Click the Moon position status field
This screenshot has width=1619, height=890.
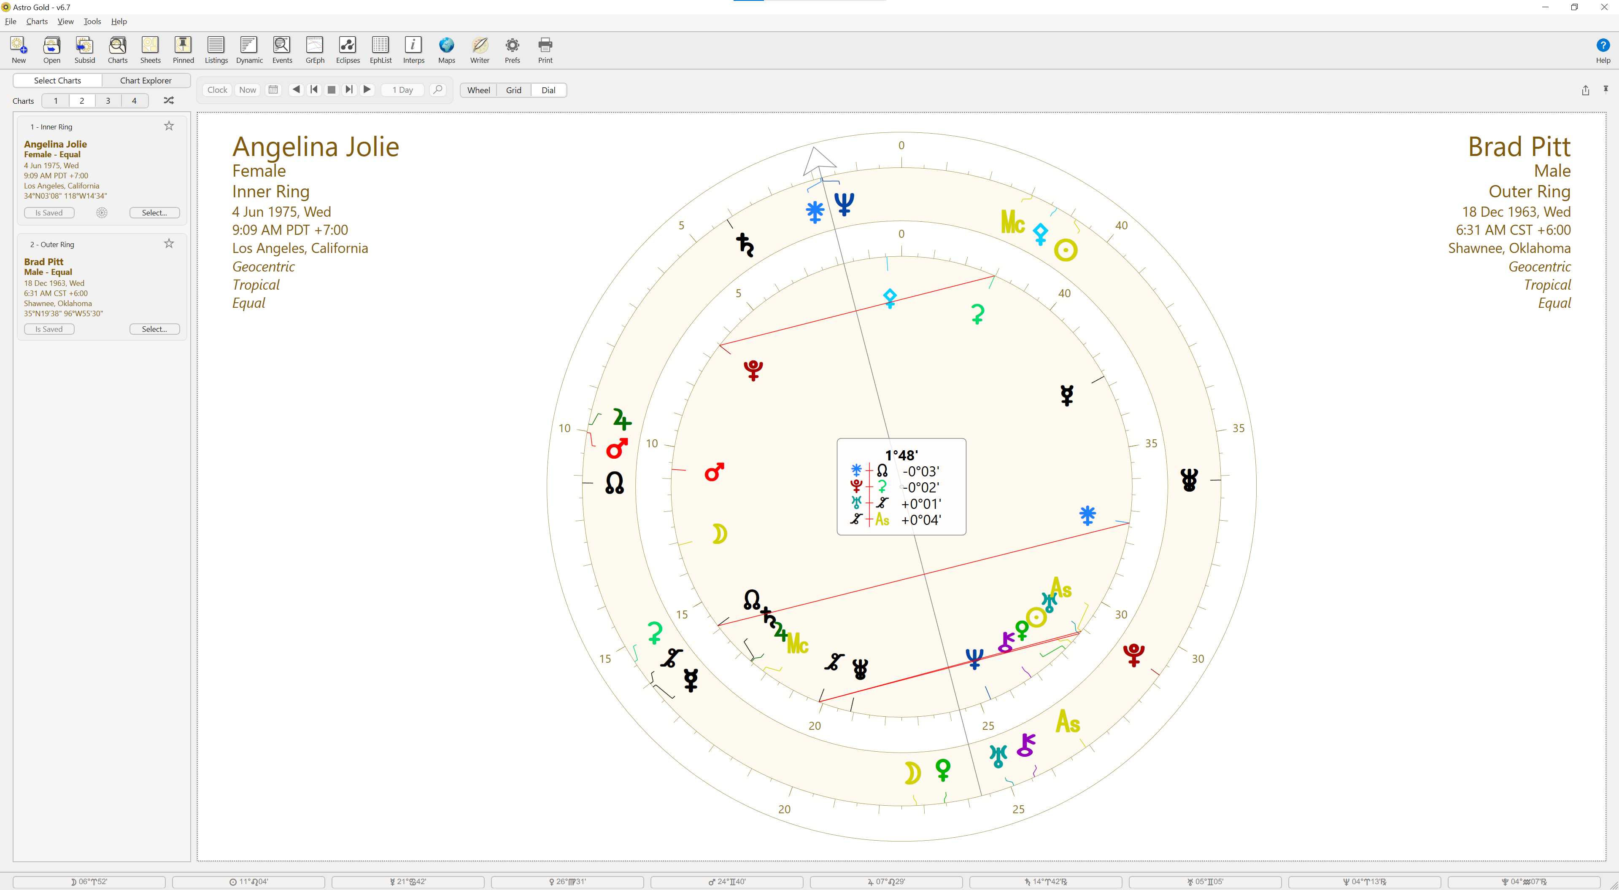89,882
